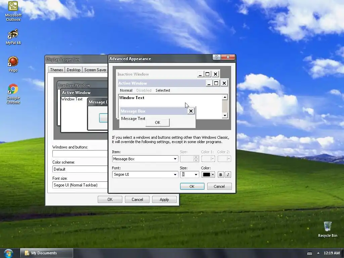The width and height of the screenshot is (344, 258).
Task: Click preview Inactive Window title bar
Action: click(157, 74)
